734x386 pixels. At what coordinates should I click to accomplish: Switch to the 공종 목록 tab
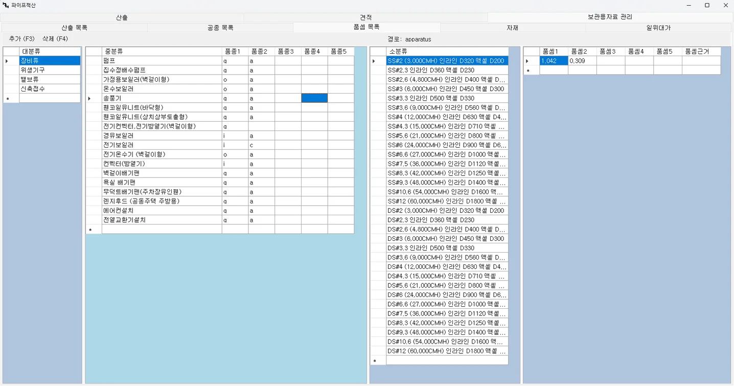click(x=220, y=28)
